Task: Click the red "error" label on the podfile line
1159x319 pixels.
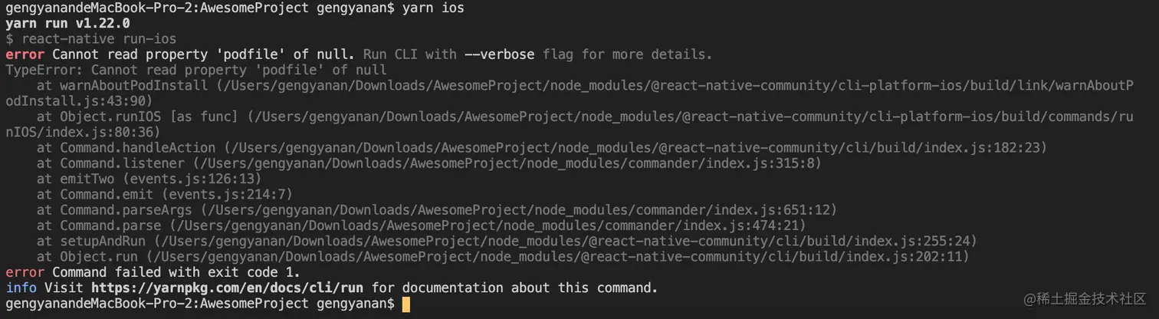Action: point(25,54)
